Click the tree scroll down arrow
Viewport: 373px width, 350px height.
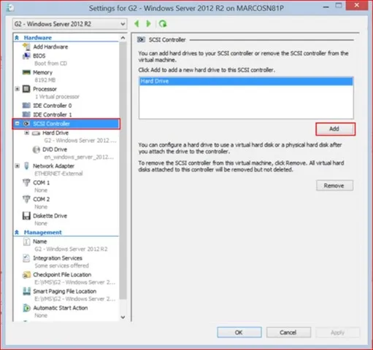click(123, 317)
